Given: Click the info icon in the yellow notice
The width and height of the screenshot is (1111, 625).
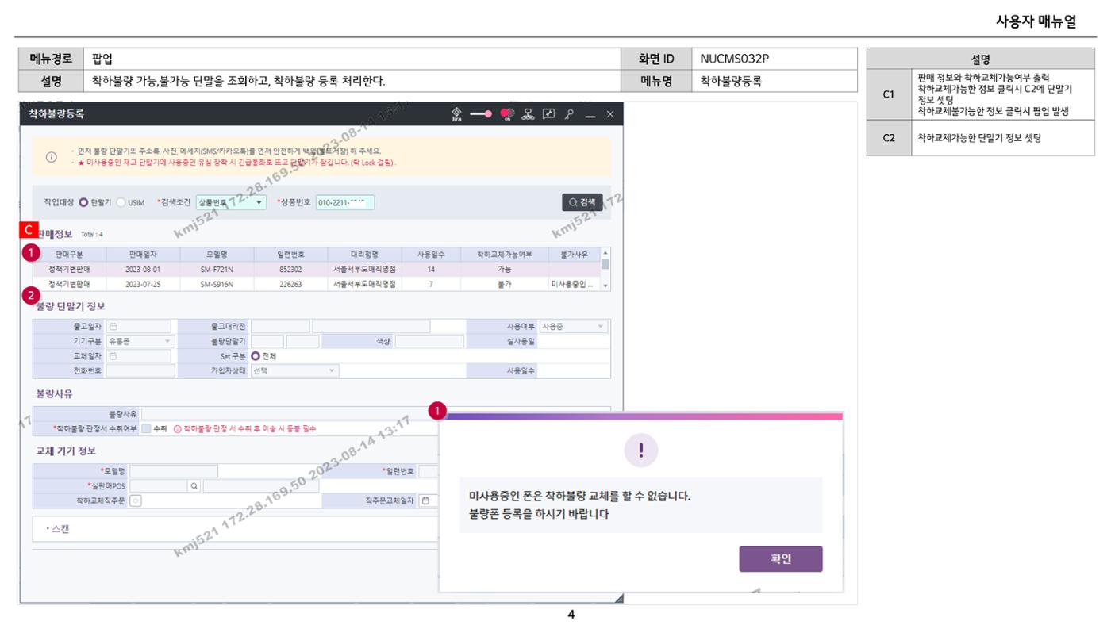Looking at the screenshot, I should [x=51, y=156].
